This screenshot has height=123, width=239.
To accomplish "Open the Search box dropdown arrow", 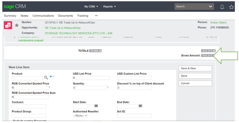I will click(x=210, y=6).
